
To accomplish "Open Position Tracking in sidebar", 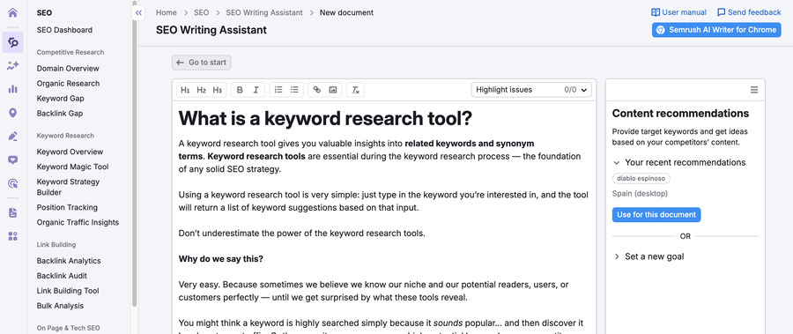I will 67,207.
